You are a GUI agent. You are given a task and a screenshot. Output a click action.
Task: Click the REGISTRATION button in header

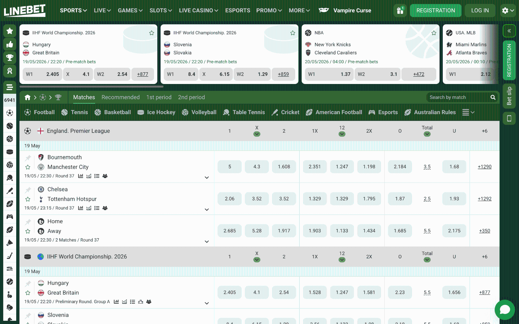[x=436, y=10]
